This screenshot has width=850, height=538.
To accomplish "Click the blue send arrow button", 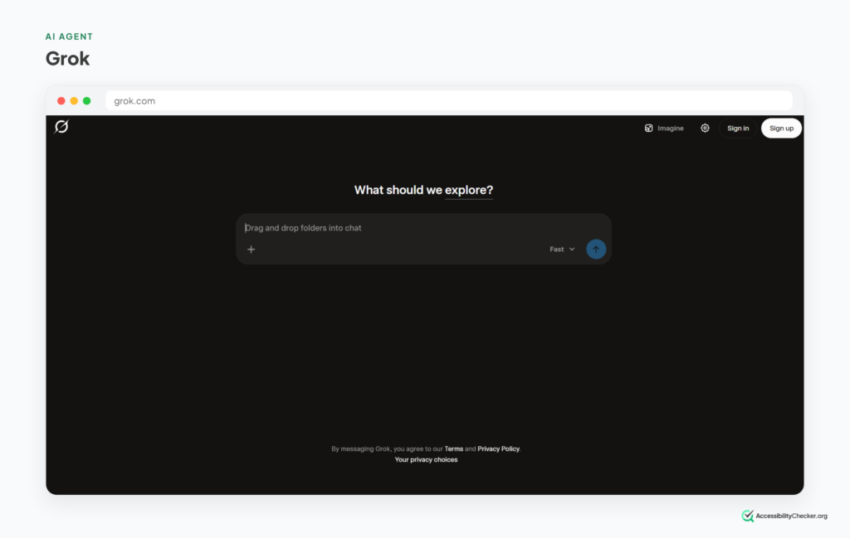I will pos(596,250).
